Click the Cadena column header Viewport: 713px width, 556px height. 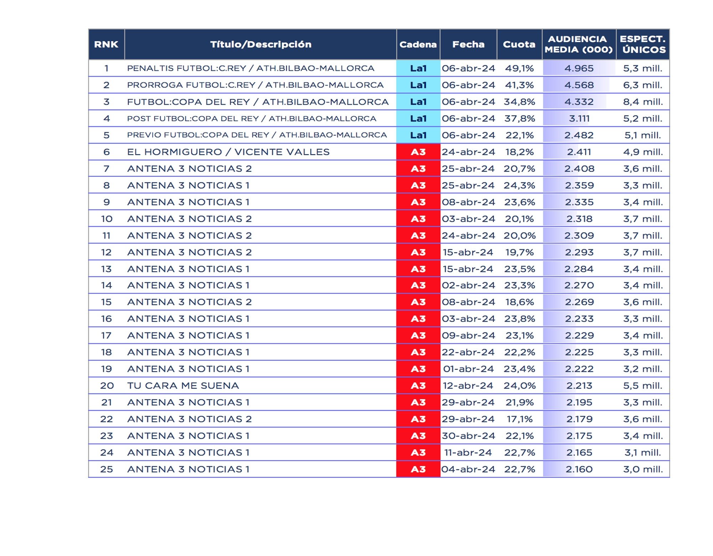(418, 44)
